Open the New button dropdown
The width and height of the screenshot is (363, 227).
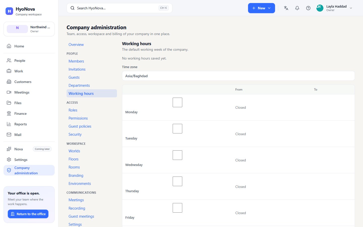(261, 8)
